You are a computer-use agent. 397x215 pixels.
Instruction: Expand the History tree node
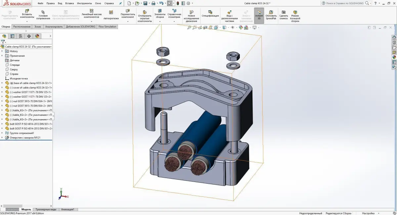pos(2,51)
